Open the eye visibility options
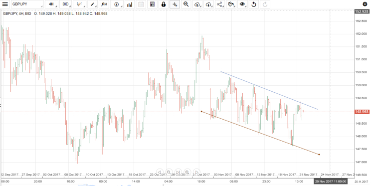Image resolution: width=374 pixels, height=186 pixels. pos(242,4)
